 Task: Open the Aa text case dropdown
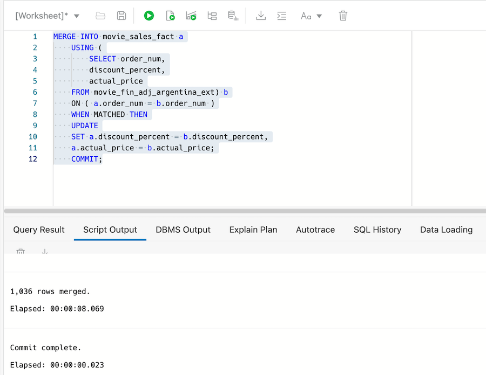coord(311,16)
